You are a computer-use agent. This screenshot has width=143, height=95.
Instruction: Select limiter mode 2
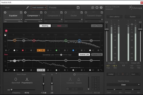click(x=123, y=74)
